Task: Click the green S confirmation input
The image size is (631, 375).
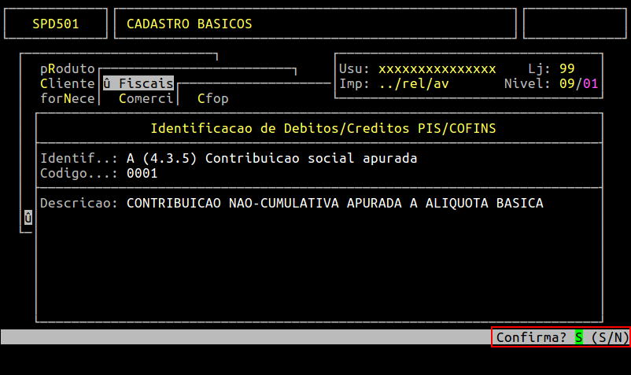Action: pos(578,337)
